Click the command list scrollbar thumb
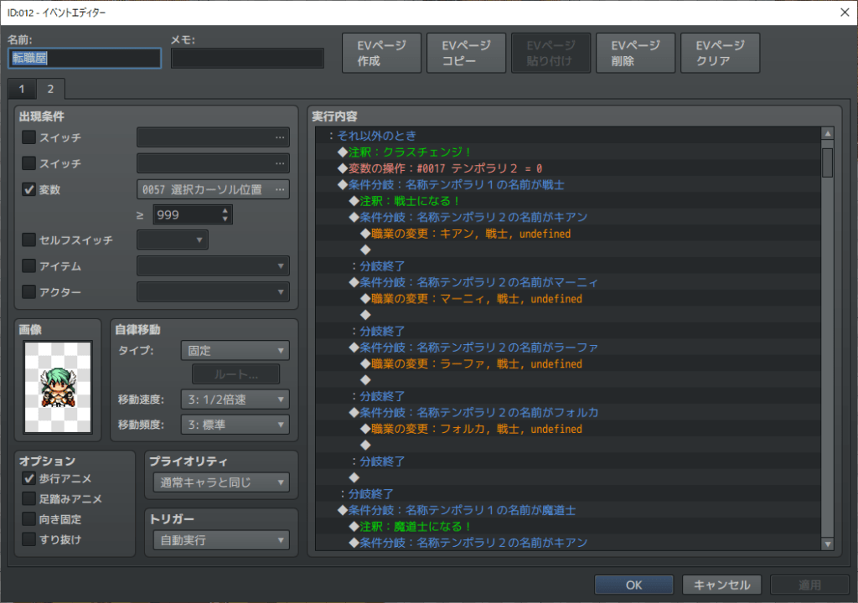 [827, 162]
